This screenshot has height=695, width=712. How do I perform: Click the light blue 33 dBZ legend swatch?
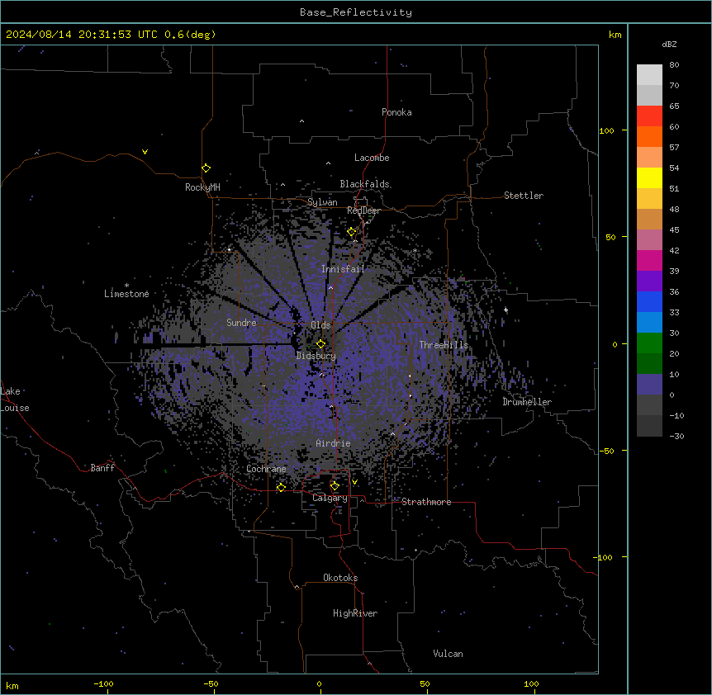pos(649,323)
